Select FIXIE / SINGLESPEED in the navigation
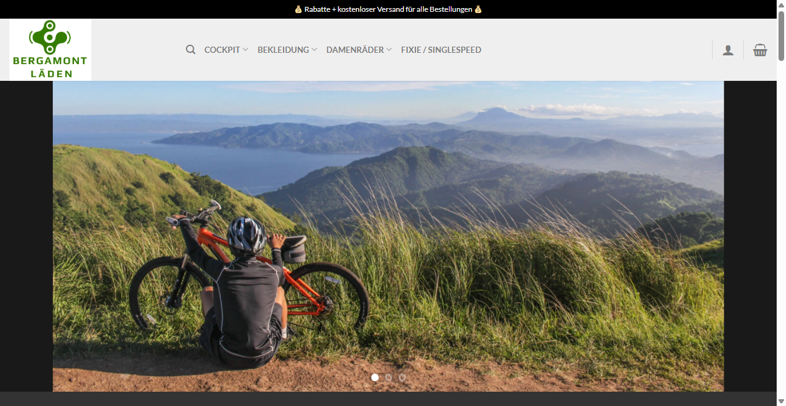 point(442,49)
